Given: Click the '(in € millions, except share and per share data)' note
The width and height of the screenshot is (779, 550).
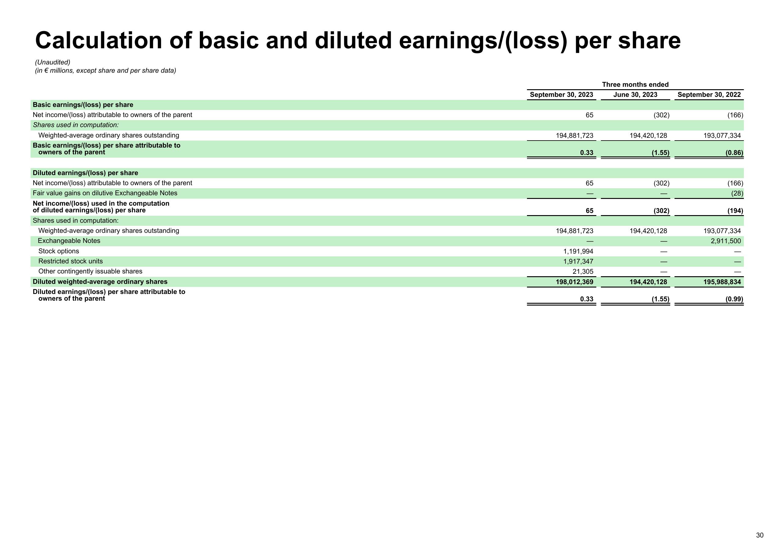Looking at the screenshot, I should click(x=105, y=71).
